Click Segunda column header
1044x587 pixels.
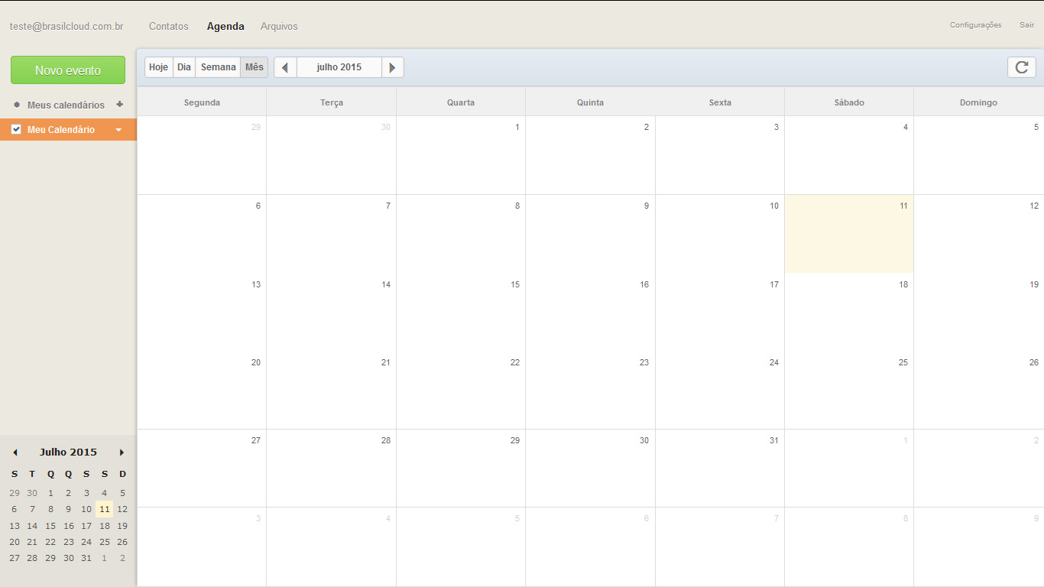[202, 102]
